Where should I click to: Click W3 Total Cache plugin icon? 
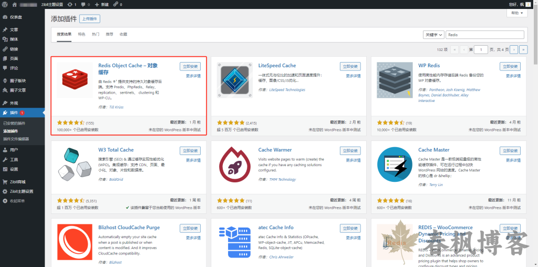click(75, 165)
